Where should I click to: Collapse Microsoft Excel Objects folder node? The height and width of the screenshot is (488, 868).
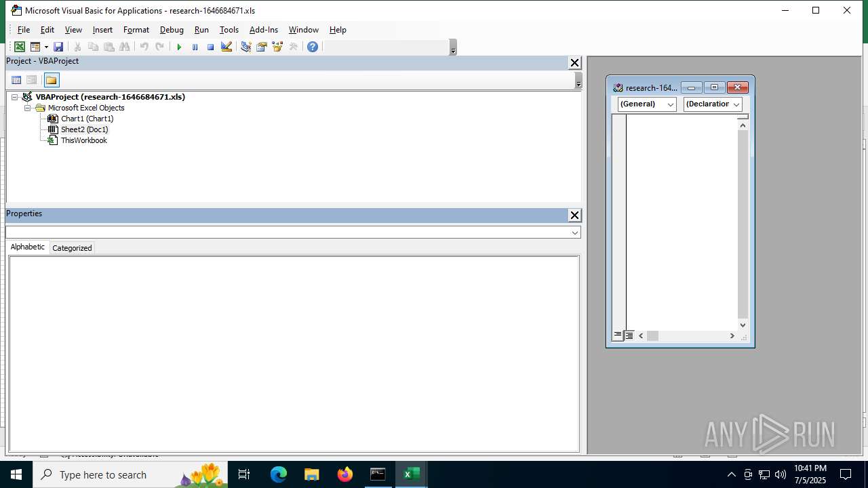(28, 108)
